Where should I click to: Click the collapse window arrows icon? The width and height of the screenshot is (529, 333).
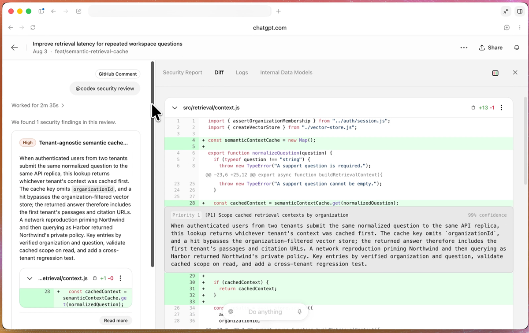click(506, 11)
